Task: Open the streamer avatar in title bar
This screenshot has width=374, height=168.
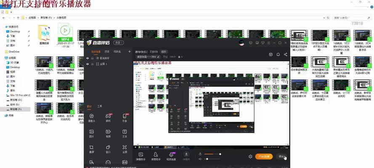Action: [x=241, y=43]
